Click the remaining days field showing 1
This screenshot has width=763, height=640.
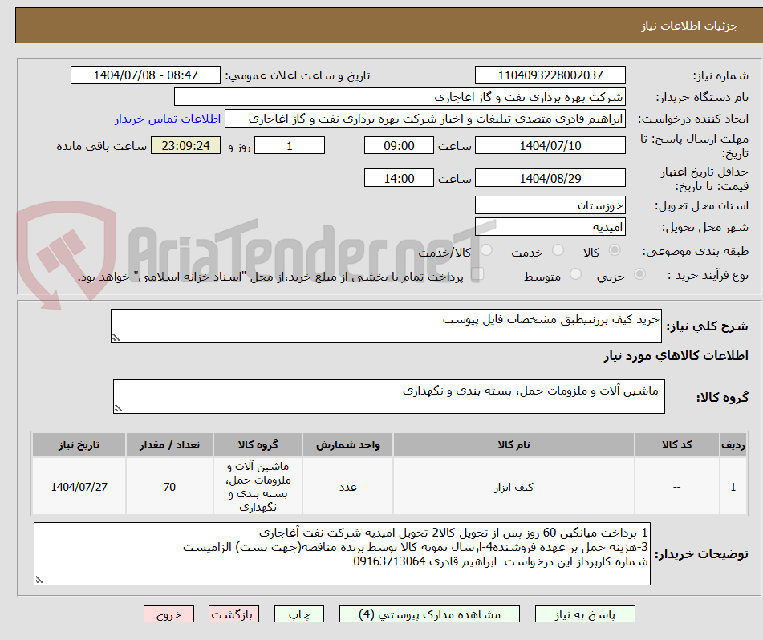pyautogui.click(x=289, y=145)
